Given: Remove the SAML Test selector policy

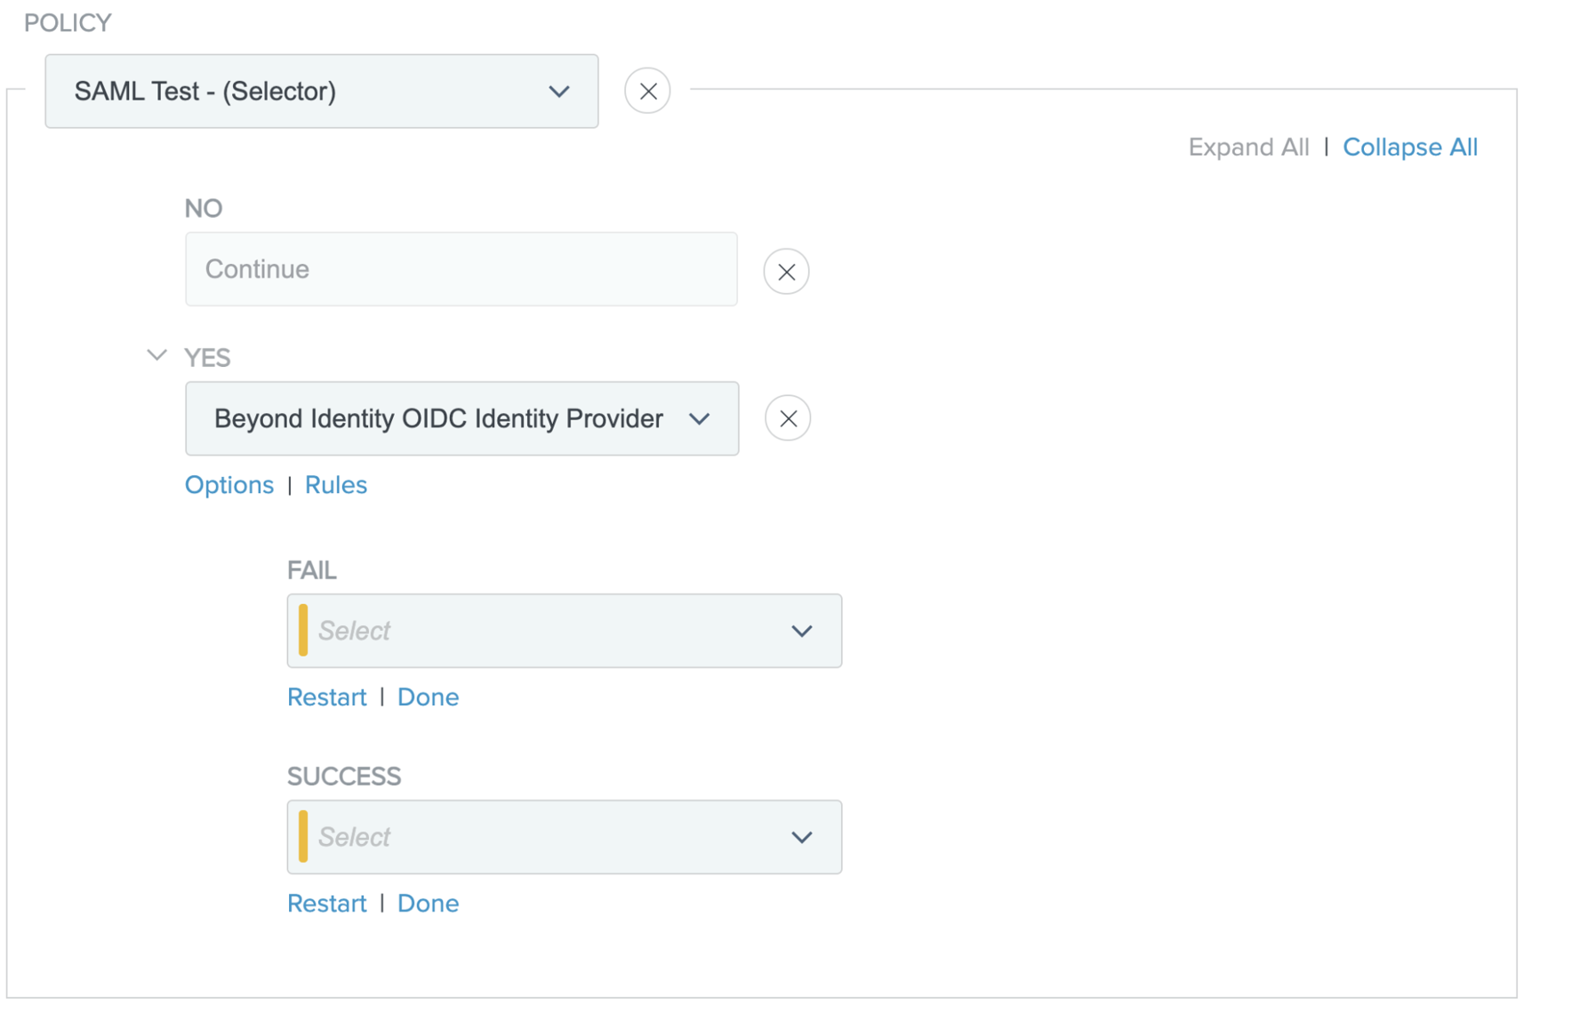Looking at the screenshot, I should 647,92.
